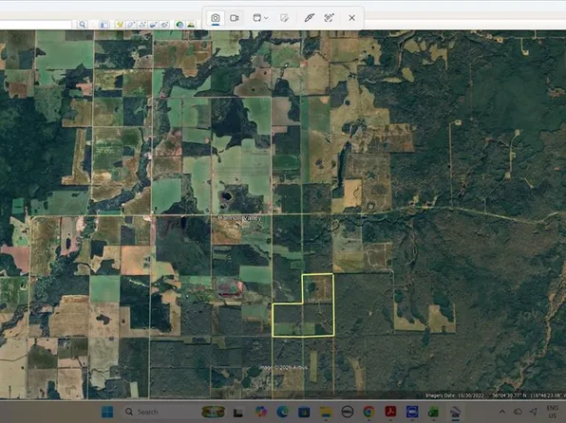
Task: Click the location arrow tray icon
Action: click(534, 412)
